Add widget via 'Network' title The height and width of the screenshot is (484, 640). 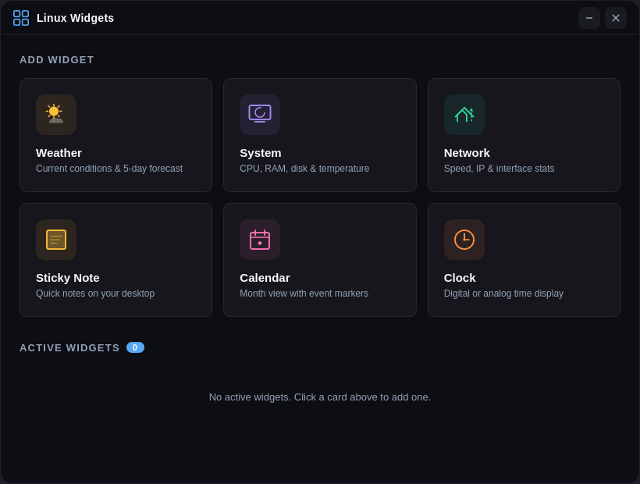coord(467,153)
